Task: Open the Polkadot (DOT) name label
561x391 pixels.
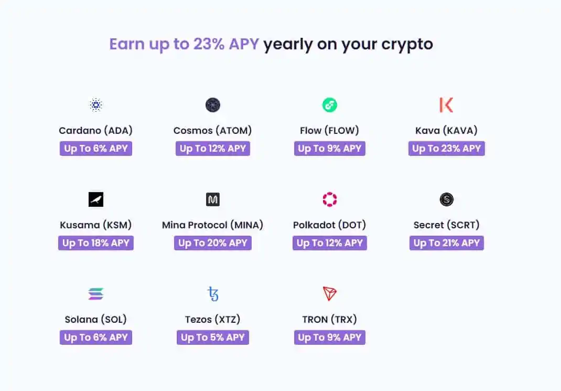Action: (329, 225)
